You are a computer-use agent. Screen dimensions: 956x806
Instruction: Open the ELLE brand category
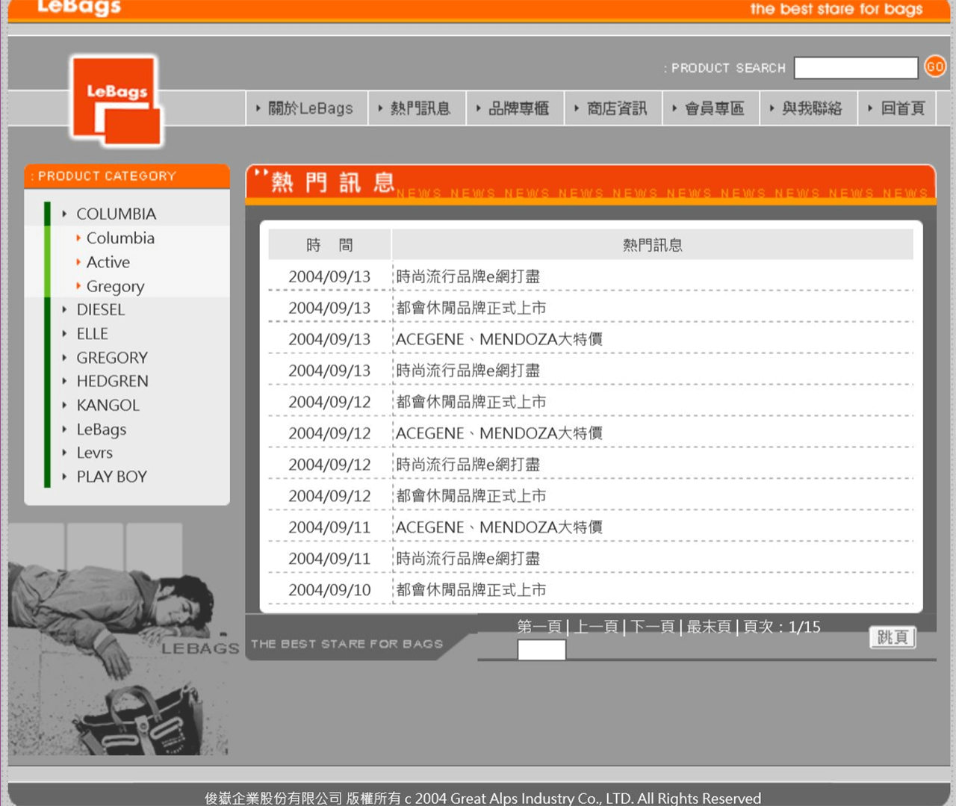pyautogui.click(x=93, y=334)
